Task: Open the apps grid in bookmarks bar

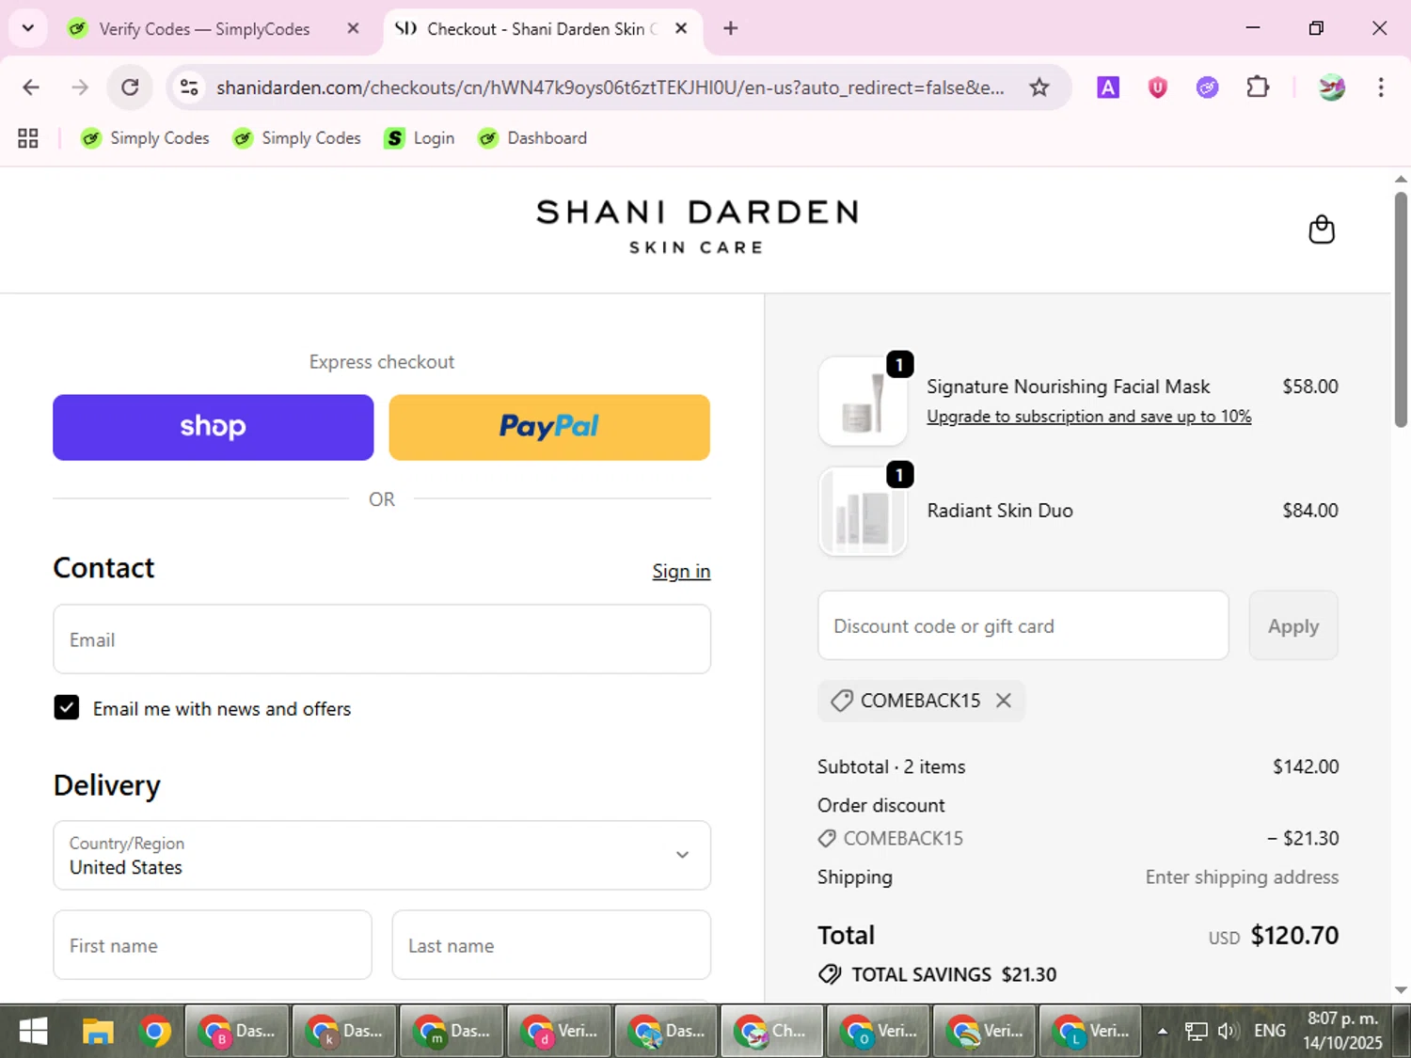Action: (28, 138)
